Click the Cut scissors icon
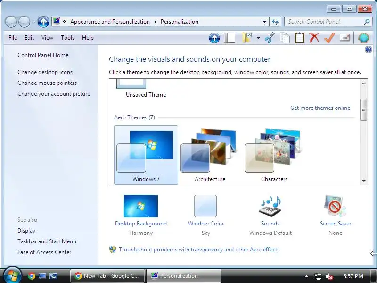 270,38
